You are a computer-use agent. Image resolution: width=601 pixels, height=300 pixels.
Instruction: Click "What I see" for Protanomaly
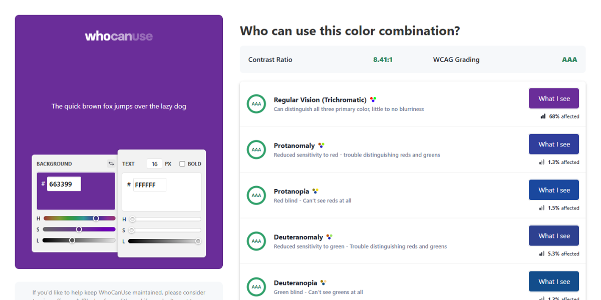554,144
